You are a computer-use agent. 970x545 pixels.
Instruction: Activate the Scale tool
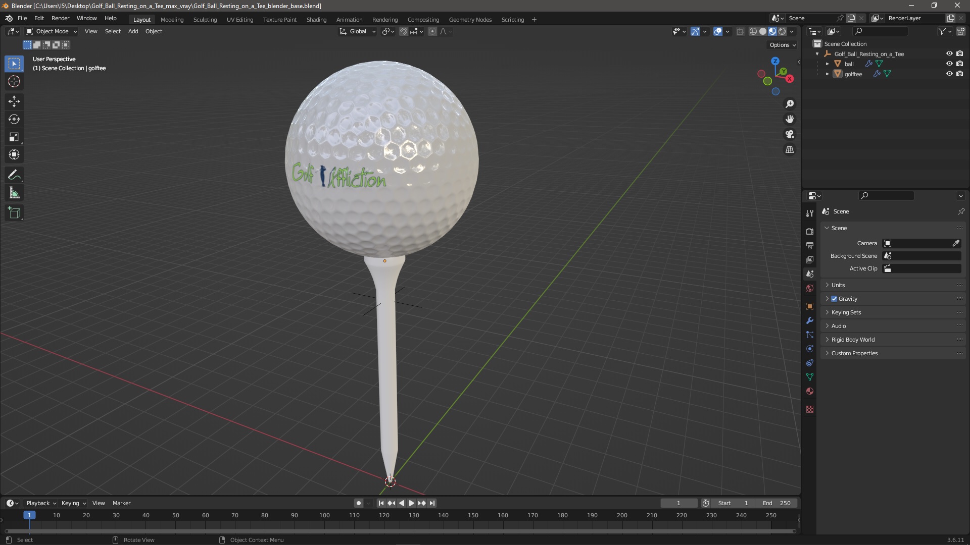click(x=14, y=137)
